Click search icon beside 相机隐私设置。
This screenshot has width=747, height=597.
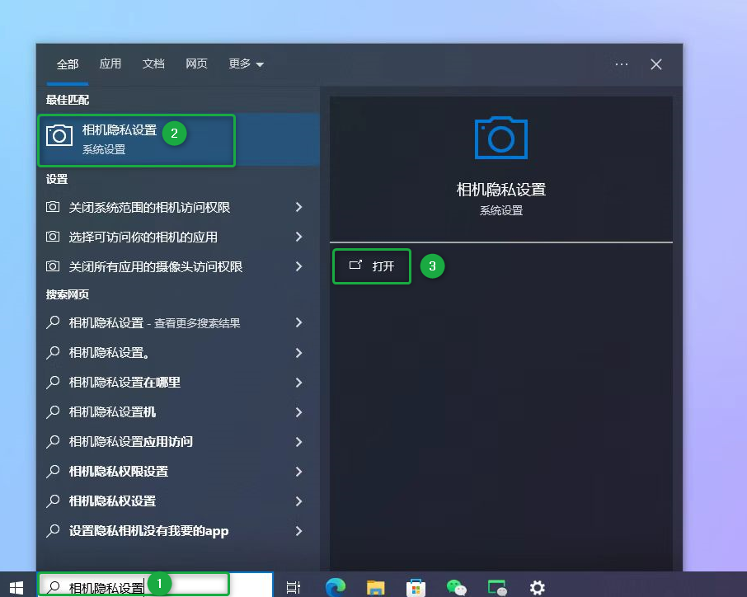tap(53, 353)
